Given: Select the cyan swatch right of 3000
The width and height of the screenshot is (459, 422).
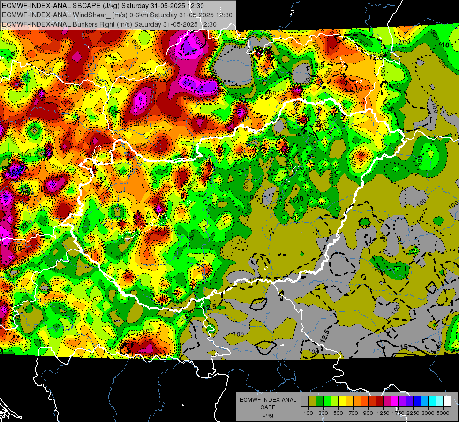Looking at the screenshot, I should (432, 401).
